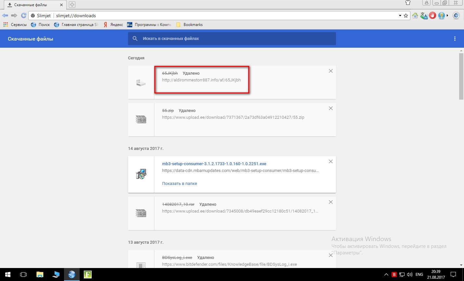
Task: Open the green F app on the taskbar
Action: pos(87,275)
